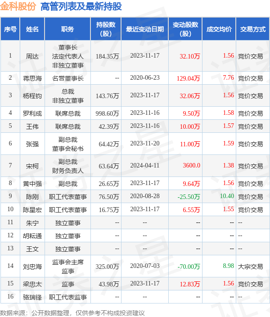Select the name 宋柯
Viewport: 270px width, 317px height.
coord(32,166)
